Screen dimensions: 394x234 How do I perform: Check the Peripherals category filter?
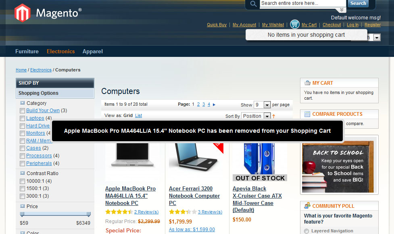[22, 163]
